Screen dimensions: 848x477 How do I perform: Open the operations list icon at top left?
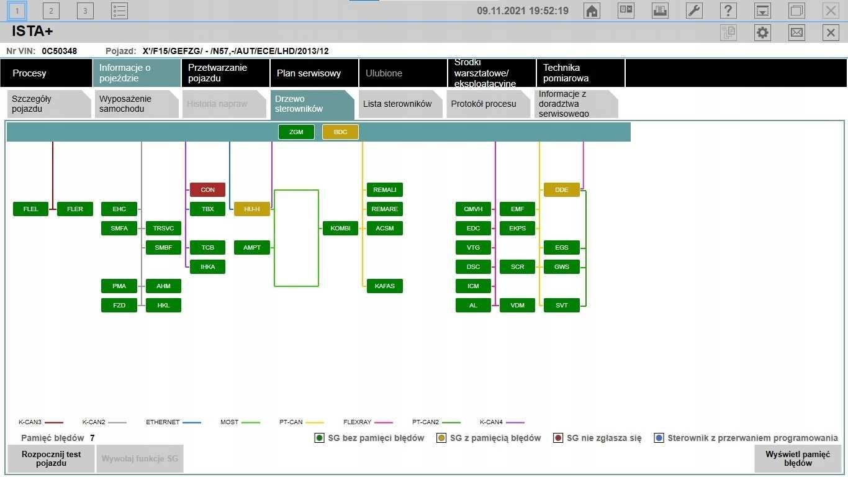point(119,11)
